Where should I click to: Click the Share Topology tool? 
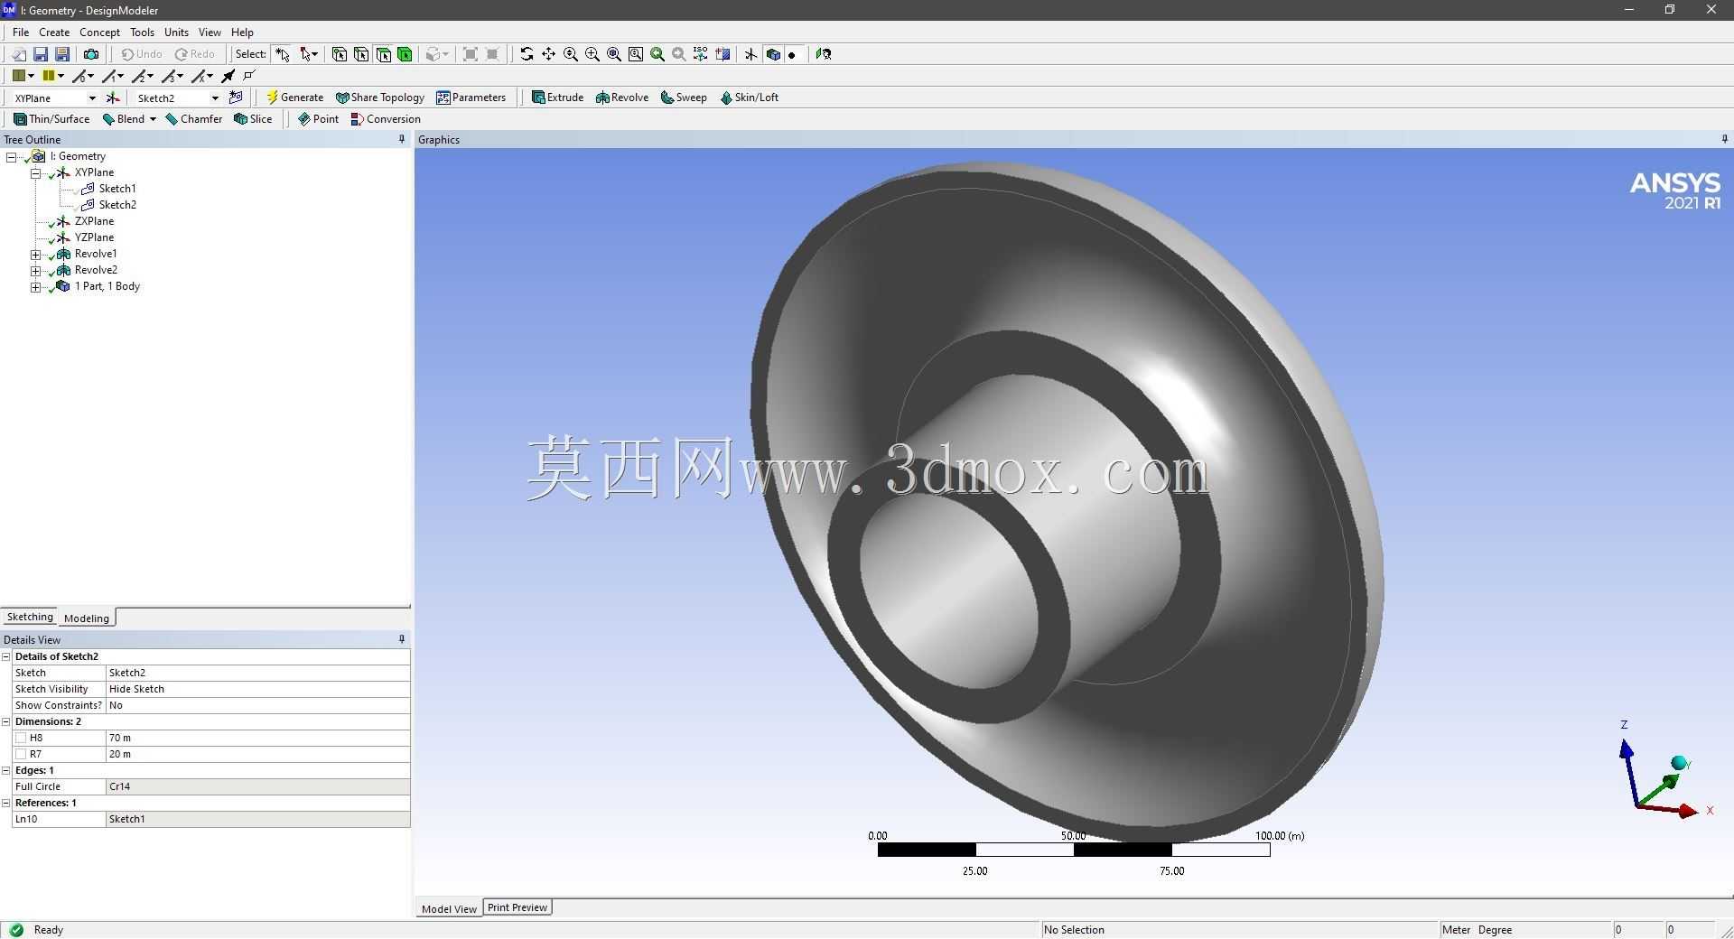[379, 98]
